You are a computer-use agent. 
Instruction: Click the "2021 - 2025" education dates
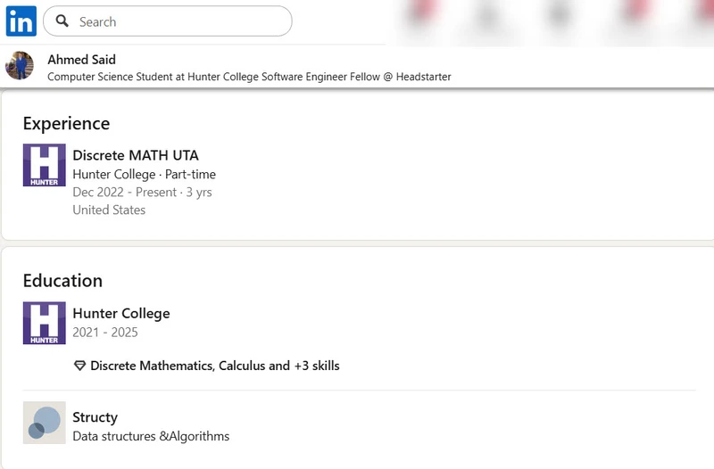coord(105,333)
